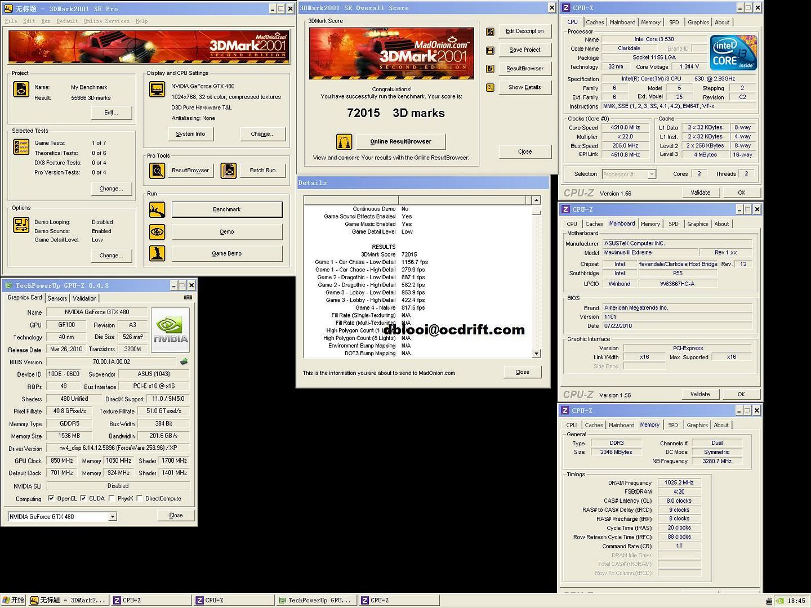Switch to the Sensors tab in GPU-Z

tap(57, 298)
